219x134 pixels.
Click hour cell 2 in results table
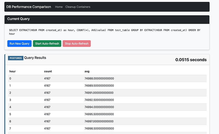10,93
